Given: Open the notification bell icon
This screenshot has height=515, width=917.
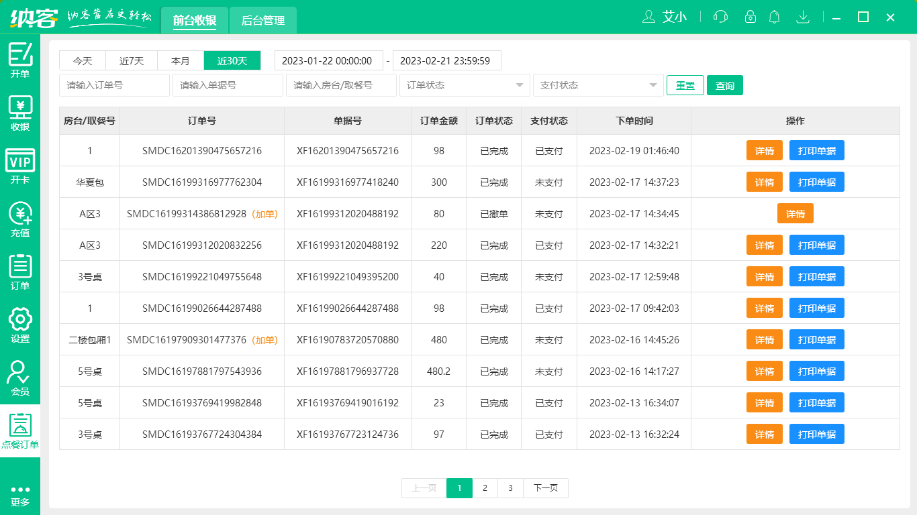Looking at the screenshot, I should coord(775,17).
